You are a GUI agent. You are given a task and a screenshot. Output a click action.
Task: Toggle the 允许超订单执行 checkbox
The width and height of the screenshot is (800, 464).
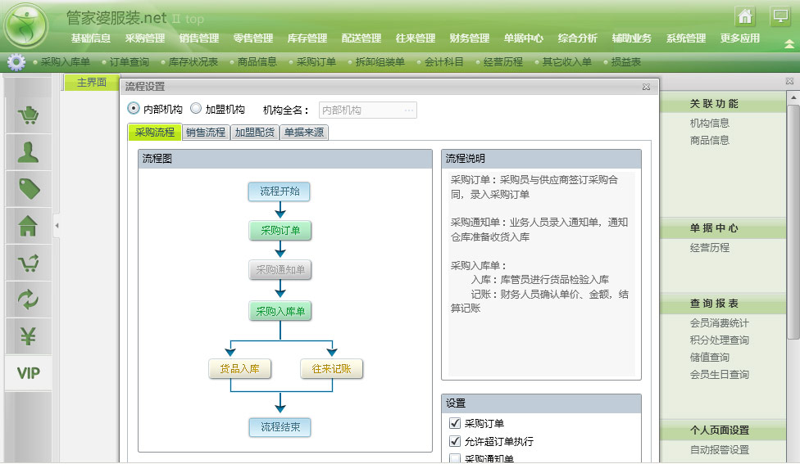(x=455, y=442)
